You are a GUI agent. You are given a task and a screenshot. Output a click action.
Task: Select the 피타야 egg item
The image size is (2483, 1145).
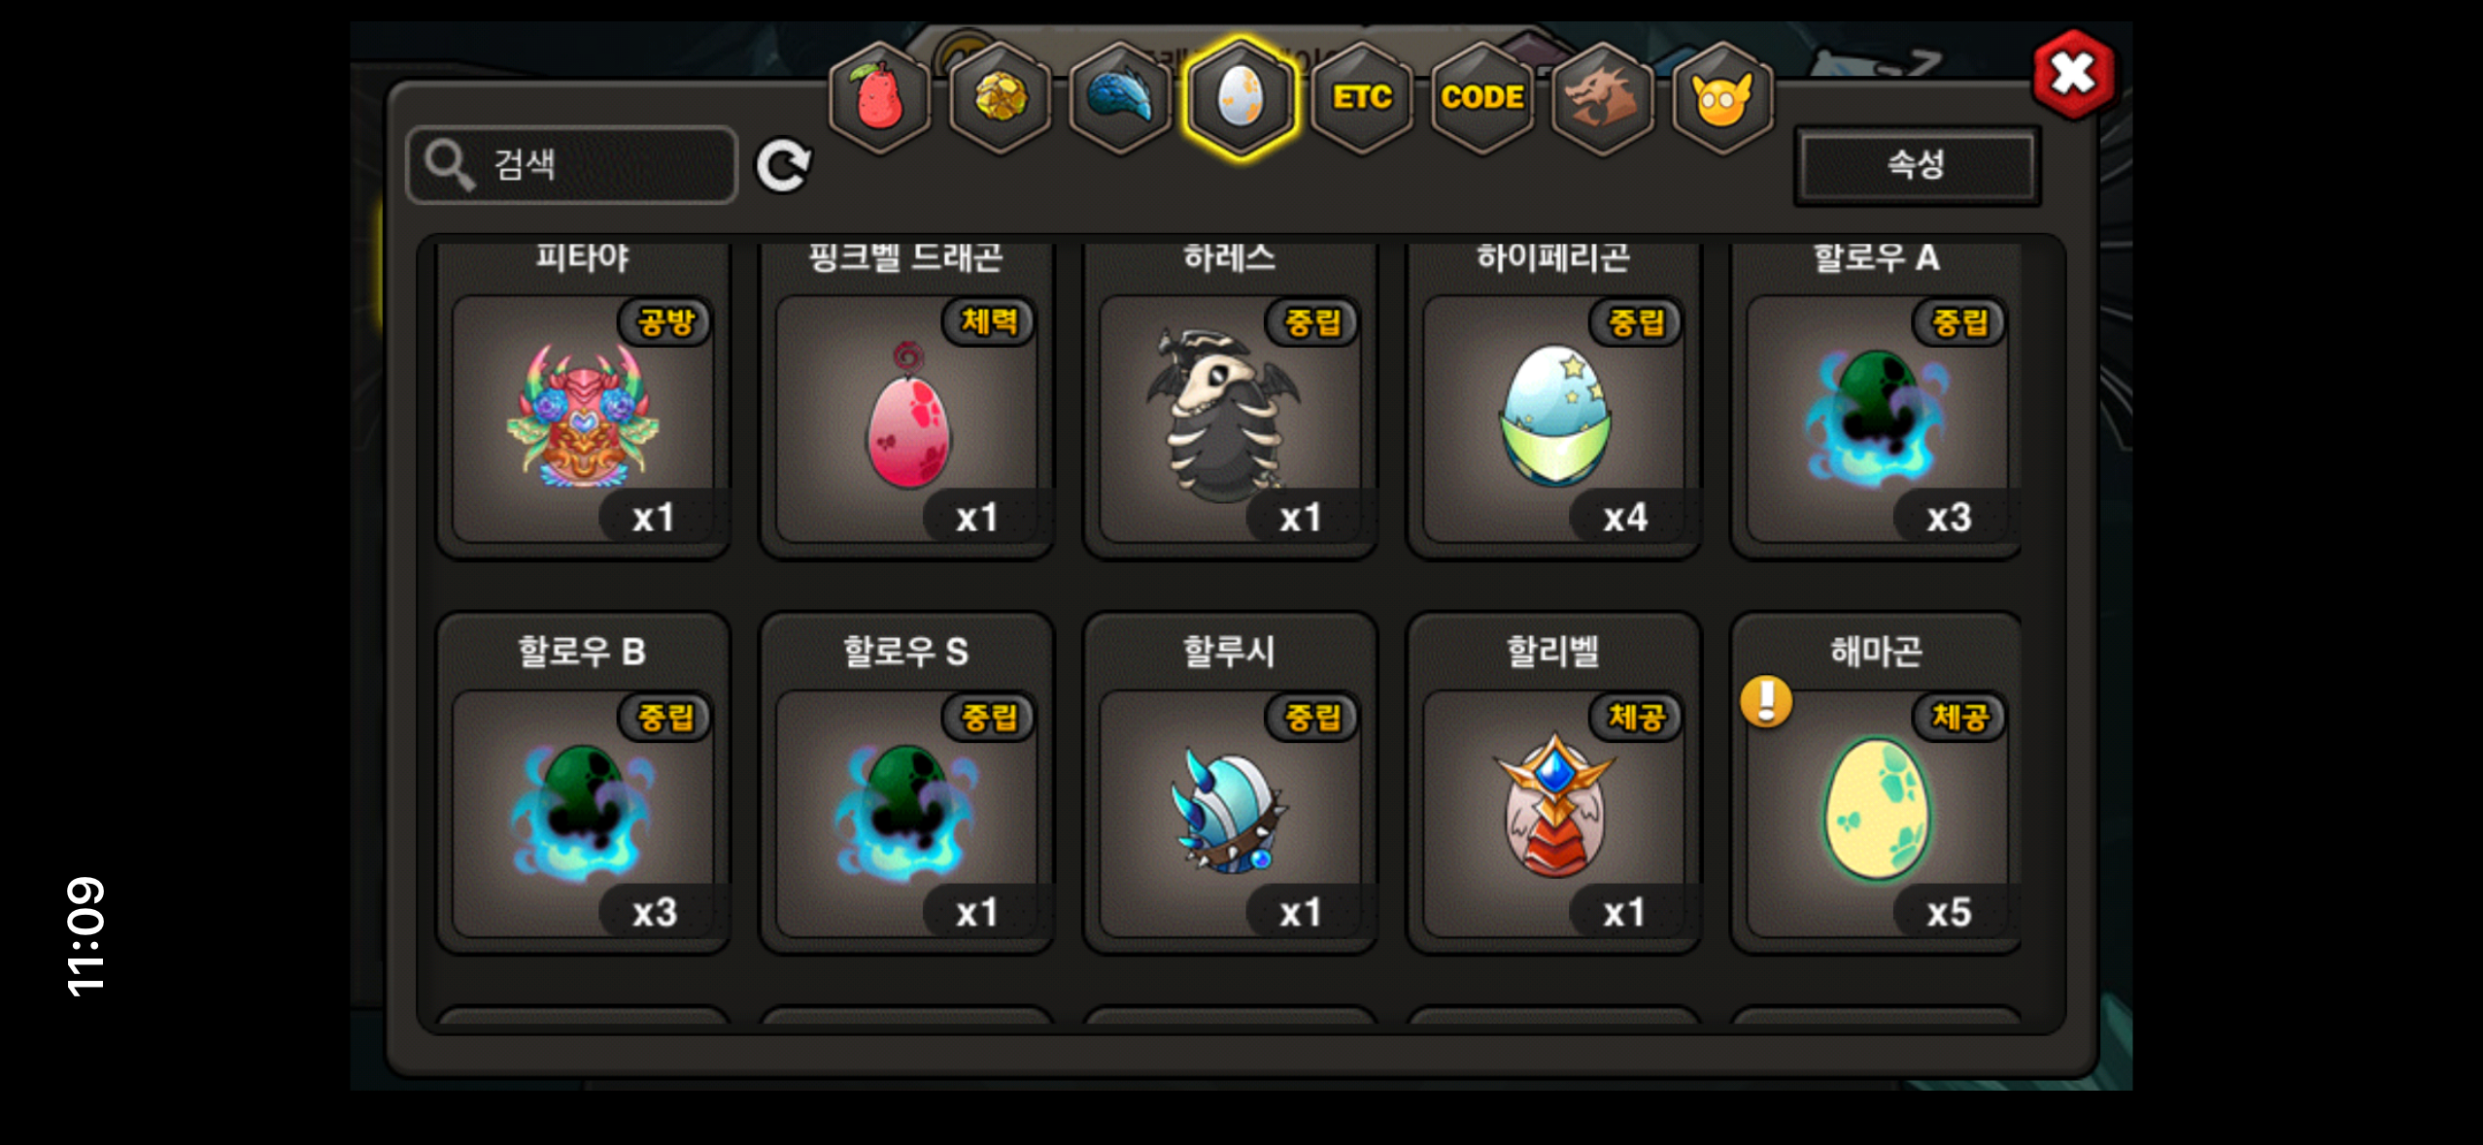(x=583, y=418)
